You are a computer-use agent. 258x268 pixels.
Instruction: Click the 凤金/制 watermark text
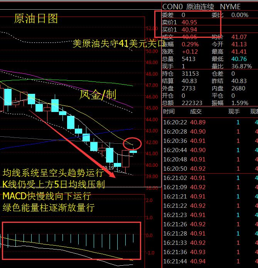click(98, 94)
